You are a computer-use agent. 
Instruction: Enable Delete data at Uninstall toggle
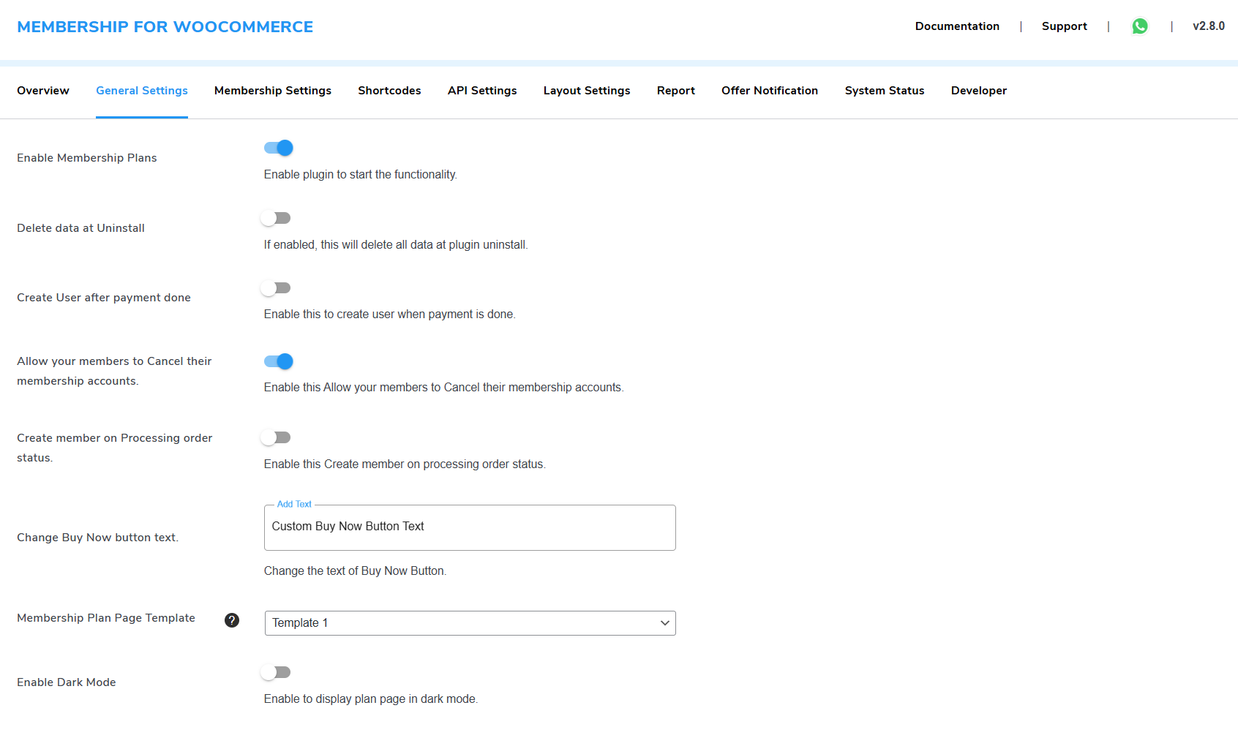tap(276, 218)
